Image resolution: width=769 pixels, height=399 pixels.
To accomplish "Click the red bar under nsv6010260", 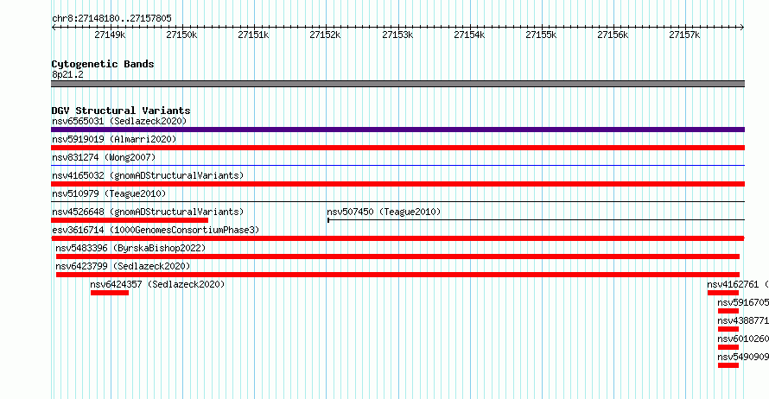I will coord(728,347).
